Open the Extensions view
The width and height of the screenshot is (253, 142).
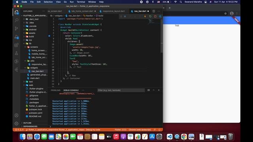[x=17, y=45]
